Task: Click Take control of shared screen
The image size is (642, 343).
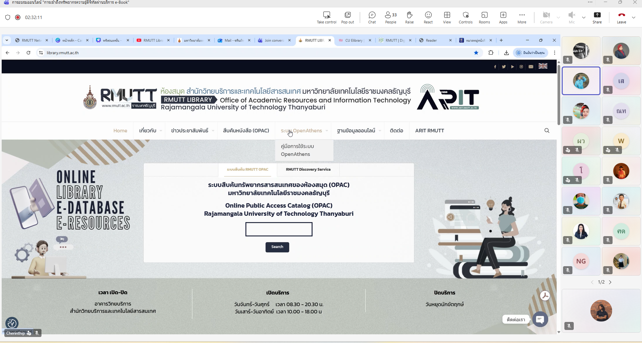Action: 326,17
